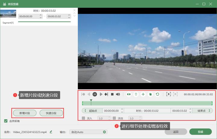This screenshot has width=217, height=139.
Task: Click playback time 00:00:02.00/00:00:33.02
Action: tap(198, 94)
